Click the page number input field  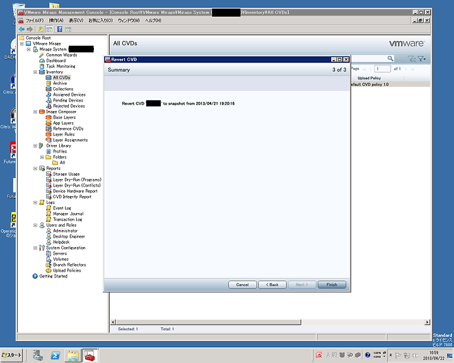pyautogui.click(x=382, y=69)
